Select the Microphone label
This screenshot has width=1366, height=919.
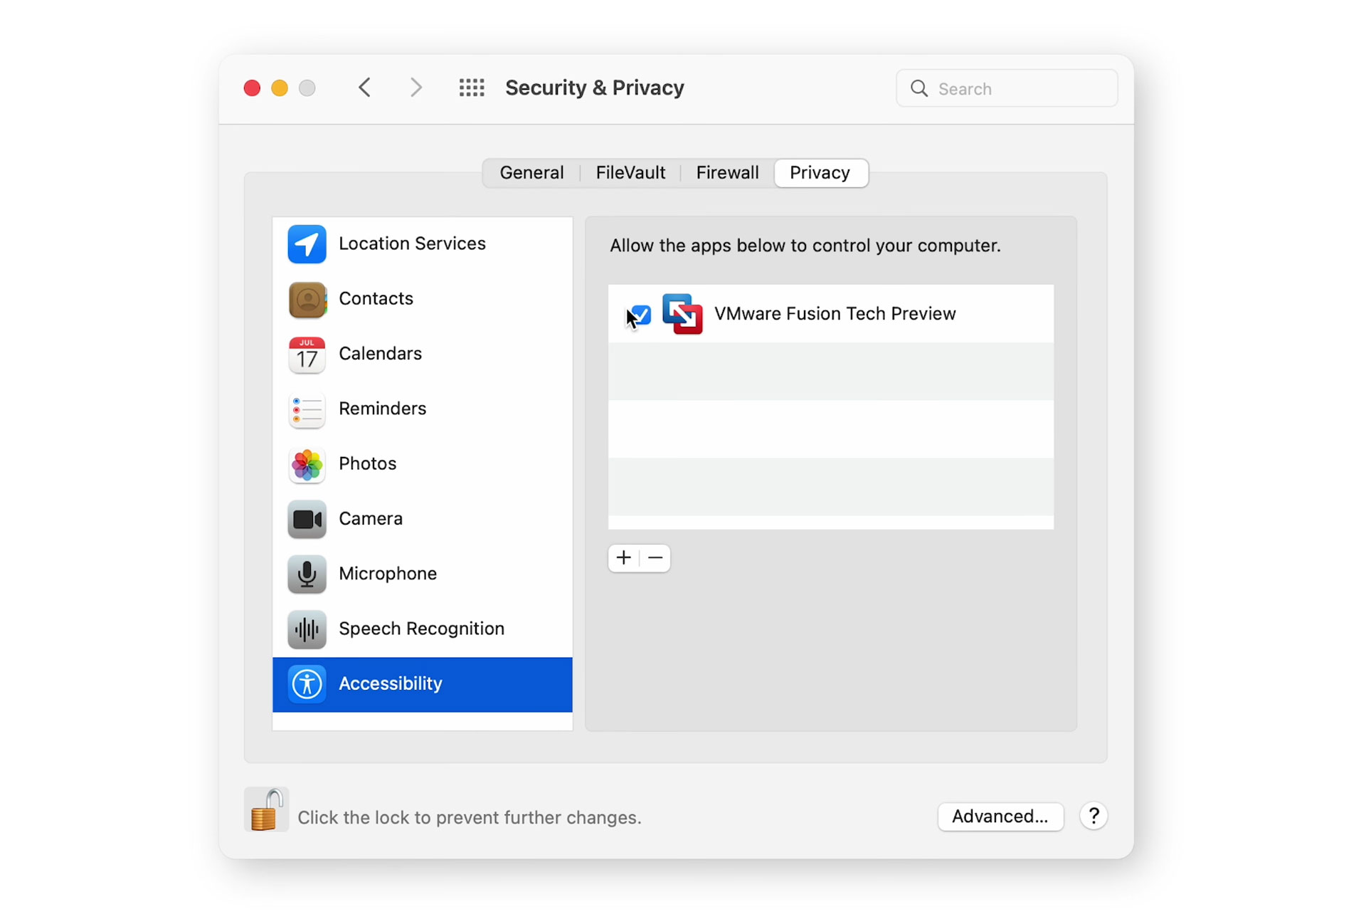click(x=388, y=574)
